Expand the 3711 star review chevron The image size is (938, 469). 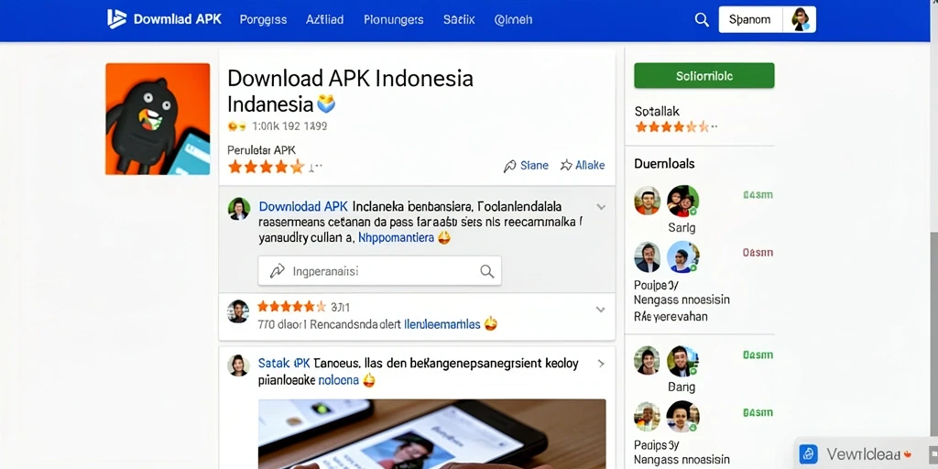[x=601, y=310]
